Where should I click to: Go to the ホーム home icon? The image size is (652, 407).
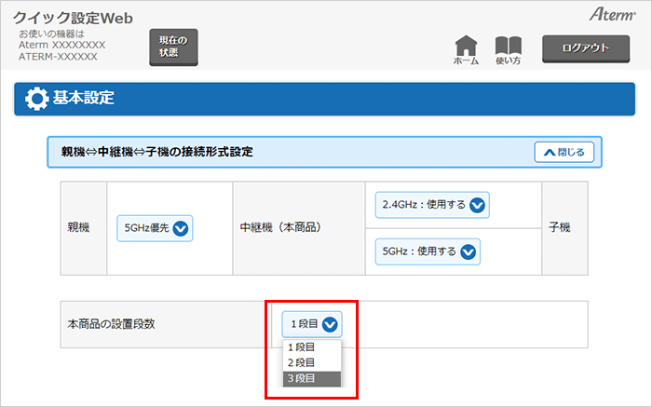(466, 50)
